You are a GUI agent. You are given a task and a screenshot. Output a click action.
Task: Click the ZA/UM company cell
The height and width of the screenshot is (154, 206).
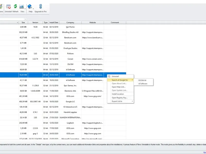70,64
